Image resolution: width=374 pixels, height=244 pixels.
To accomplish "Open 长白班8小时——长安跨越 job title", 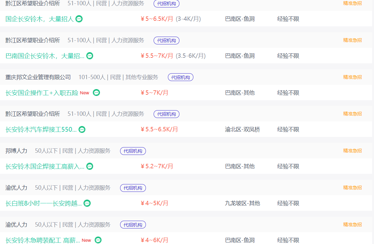I will [x=43, y=203].
